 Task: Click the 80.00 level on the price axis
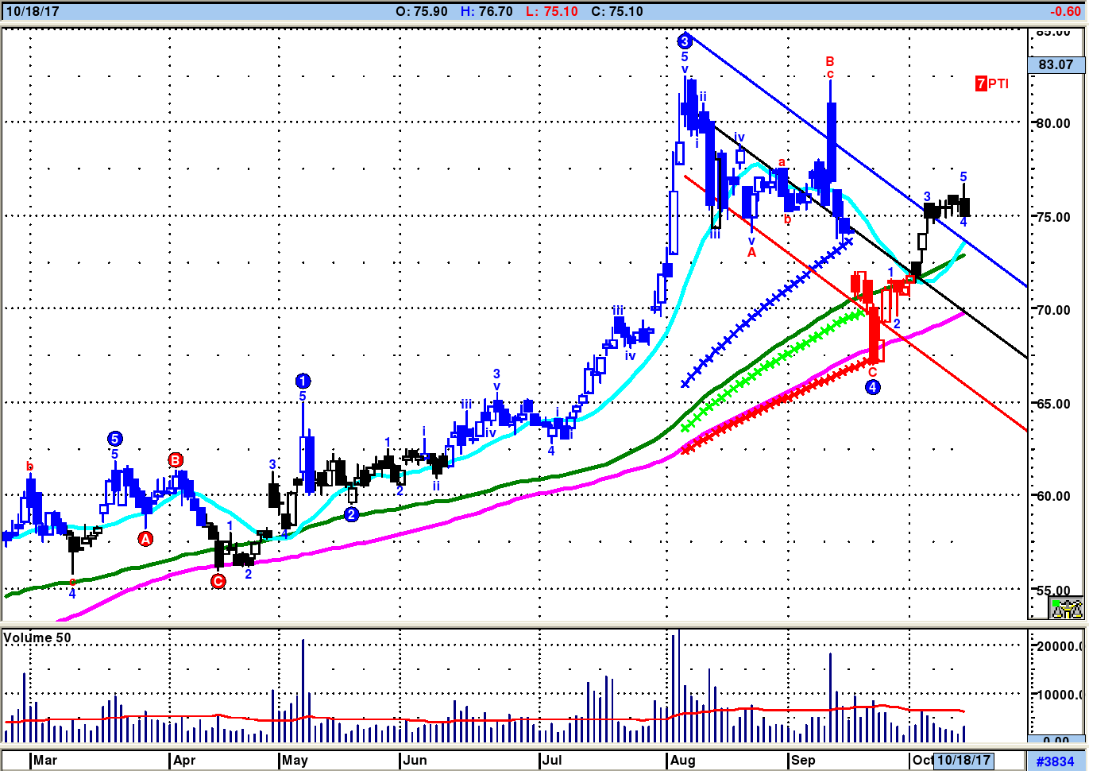coord(1053,123)
